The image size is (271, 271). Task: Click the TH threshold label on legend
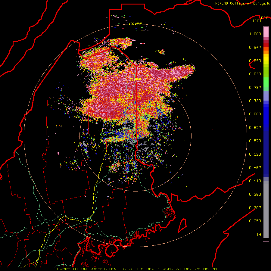coord(259,235)
